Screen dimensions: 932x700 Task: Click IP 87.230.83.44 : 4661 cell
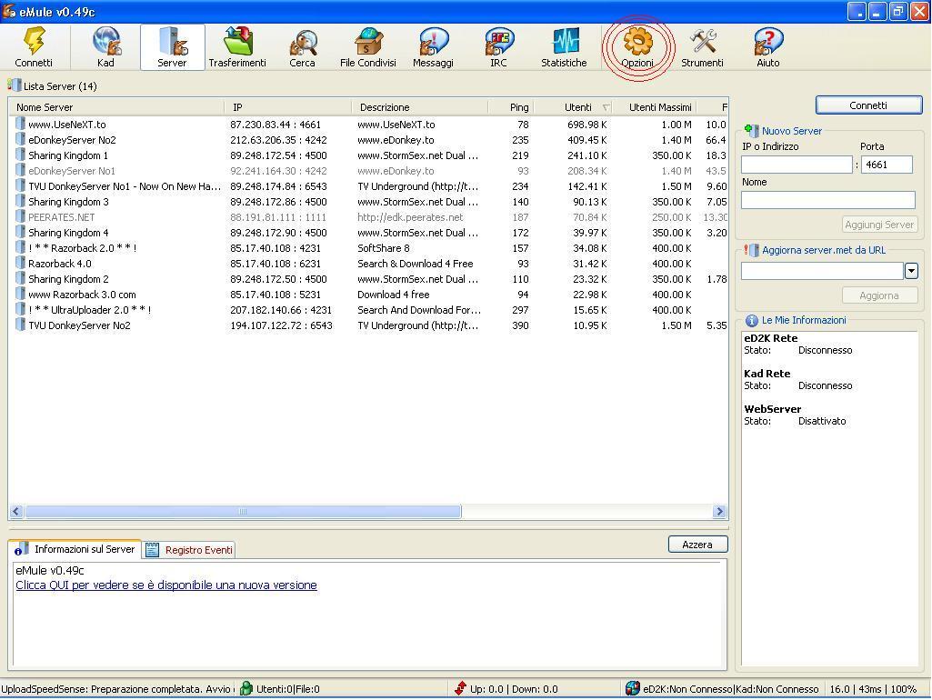coord(276,125)
